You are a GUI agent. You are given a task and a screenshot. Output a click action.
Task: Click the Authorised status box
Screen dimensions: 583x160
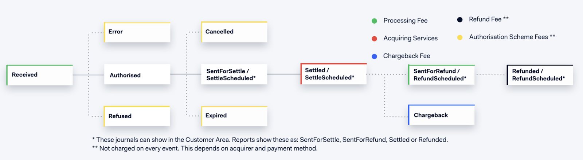[137, 75]
